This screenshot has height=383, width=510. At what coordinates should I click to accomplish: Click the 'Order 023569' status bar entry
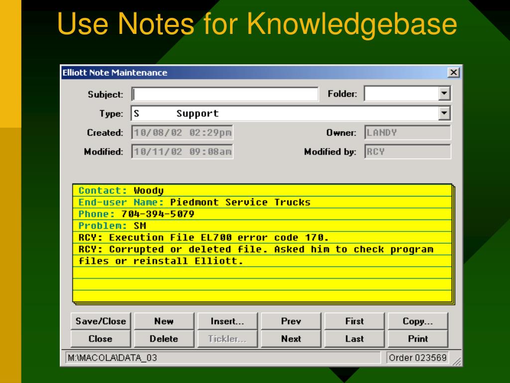(418, 358)
